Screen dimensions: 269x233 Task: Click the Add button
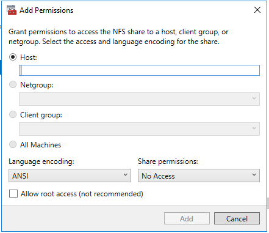[x=187, y=218]
